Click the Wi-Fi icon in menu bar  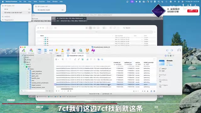click(175, 2)
